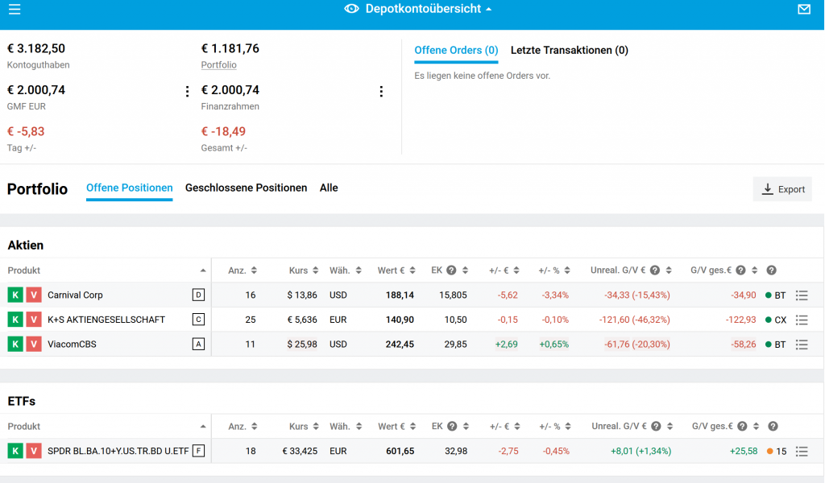Open the Portfolio link under € 1.181,76
The width and height of the screenshot is (825, 483).
[x=218, y=65]
